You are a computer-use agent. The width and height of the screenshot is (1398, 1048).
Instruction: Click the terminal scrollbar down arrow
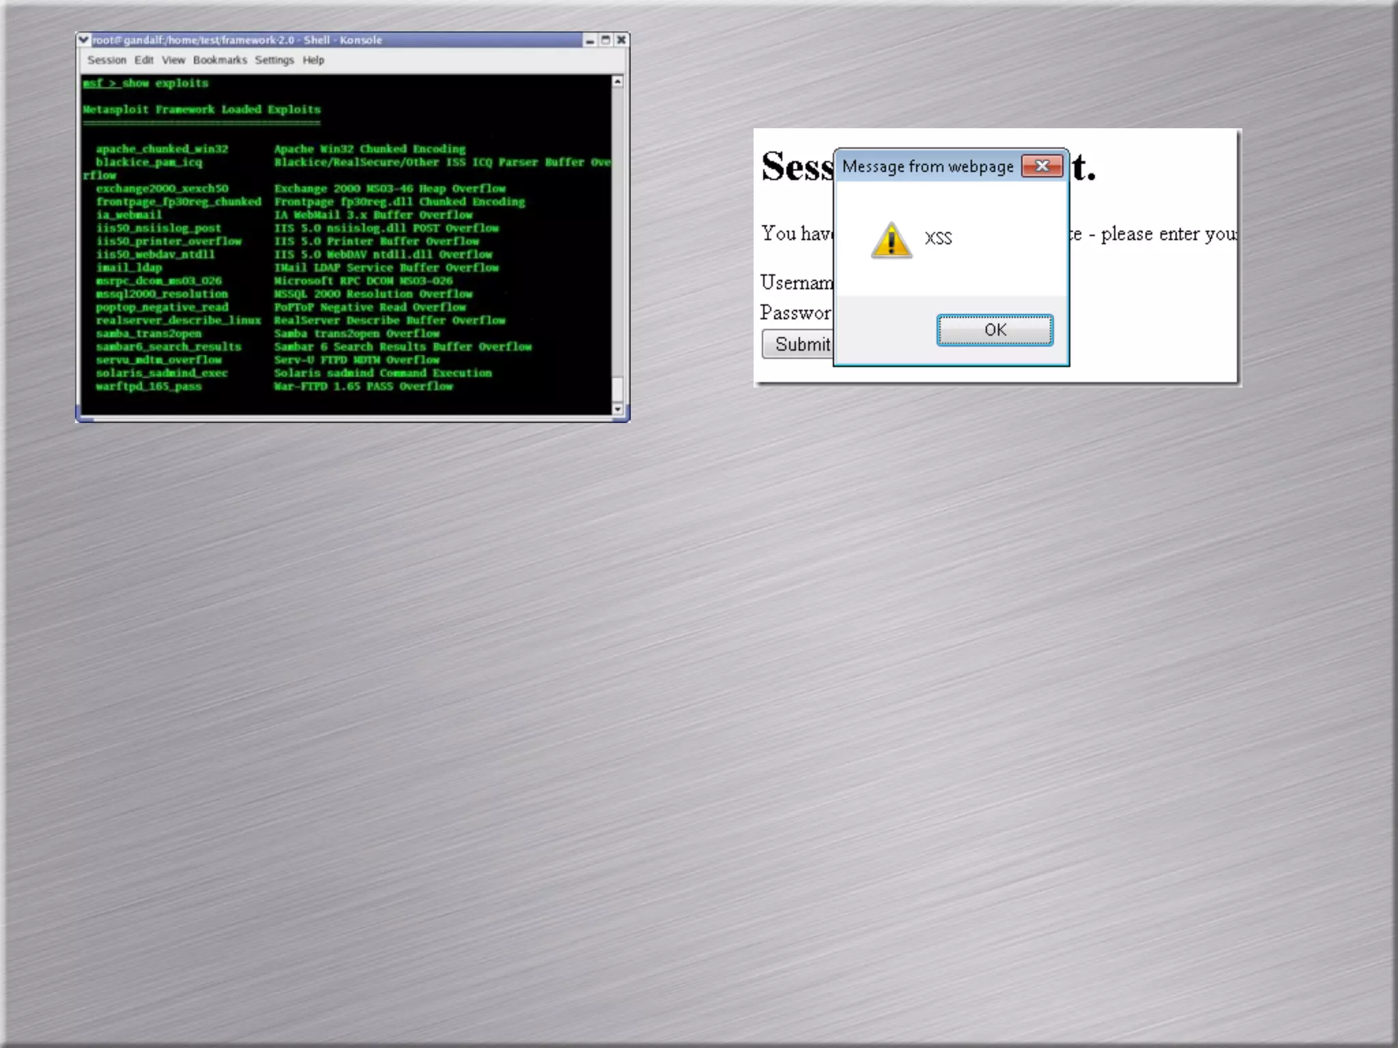pos(617,409)
